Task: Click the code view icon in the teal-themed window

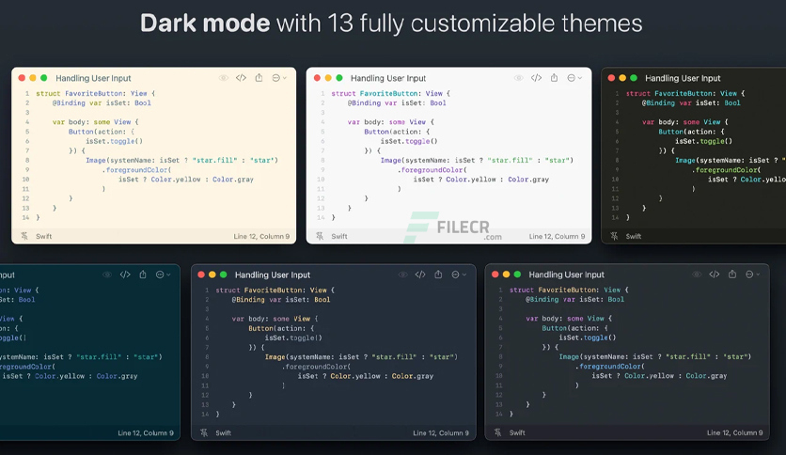Action: coord(125,275)
